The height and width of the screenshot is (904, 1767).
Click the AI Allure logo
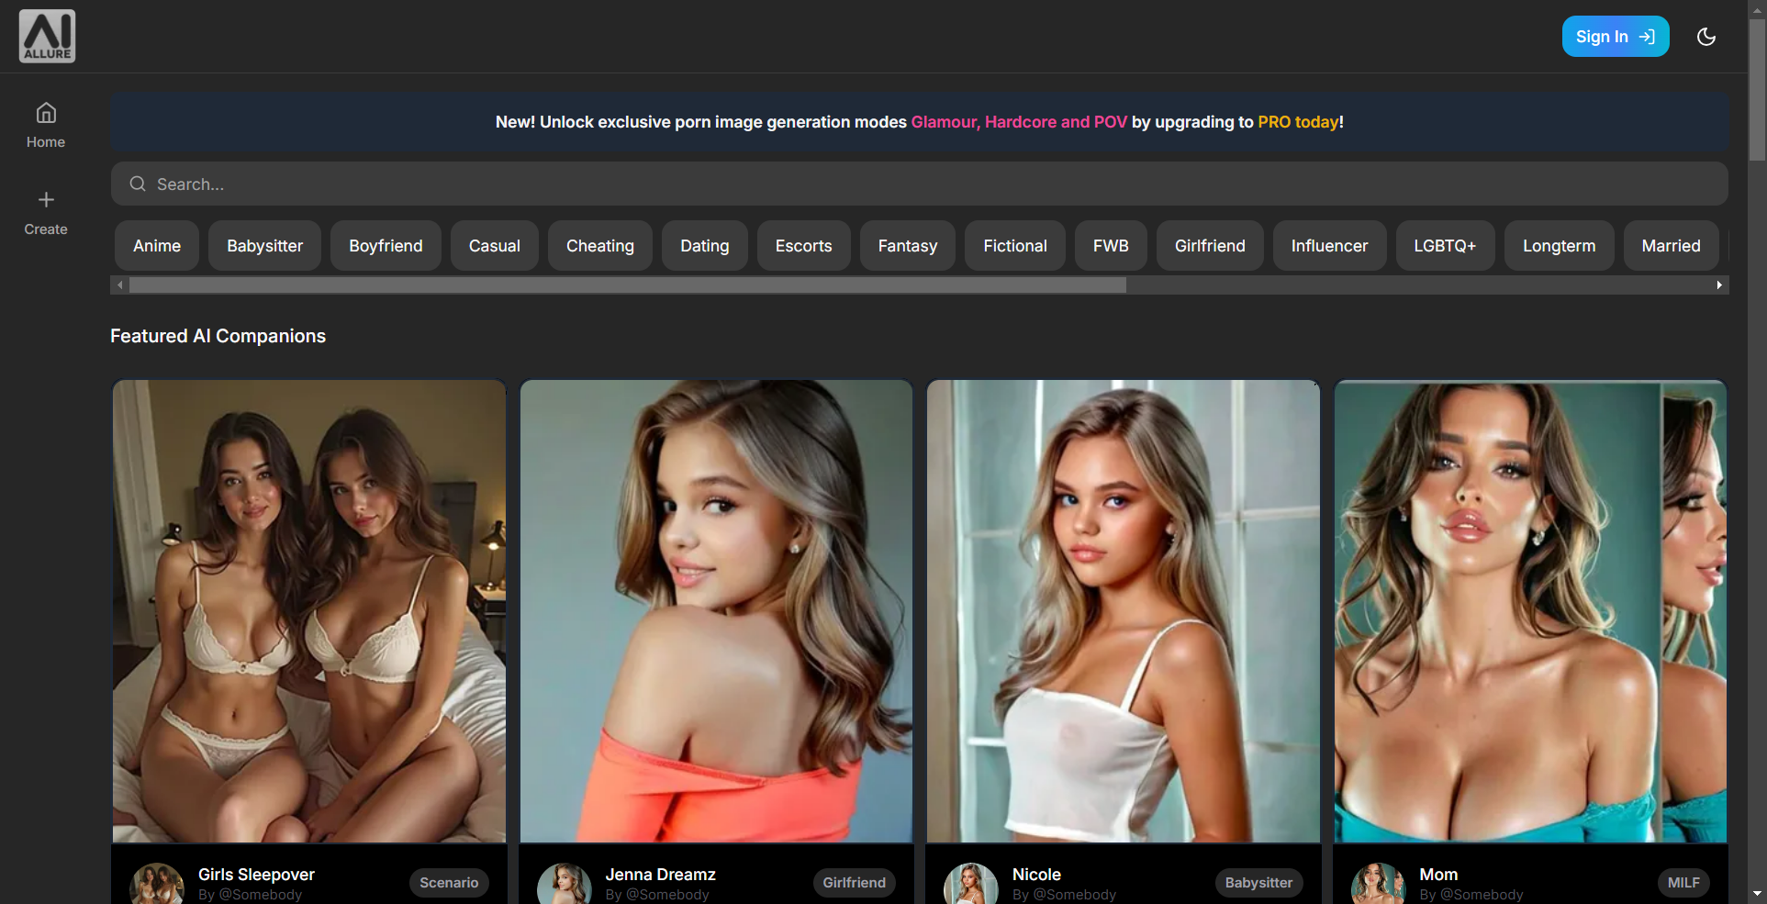coord(47,36)
